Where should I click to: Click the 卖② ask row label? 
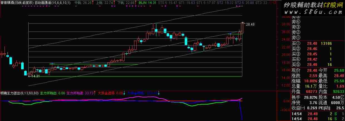pyautogui.click(x=296, y=32)
